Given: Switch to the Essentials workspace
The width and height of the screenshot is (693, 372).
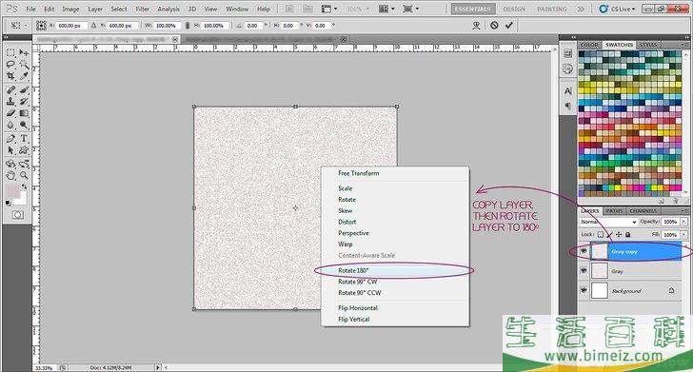Looking at the screenshot, I should coord(473,9).
